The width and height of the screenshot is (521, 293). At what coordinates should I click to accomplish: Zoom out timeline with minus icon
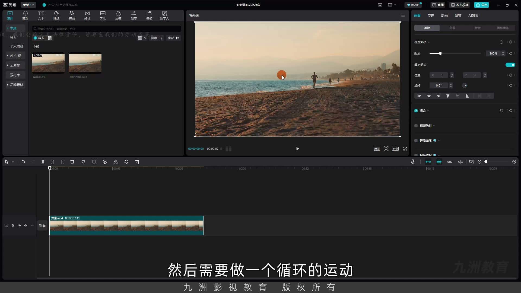point(479,162)
